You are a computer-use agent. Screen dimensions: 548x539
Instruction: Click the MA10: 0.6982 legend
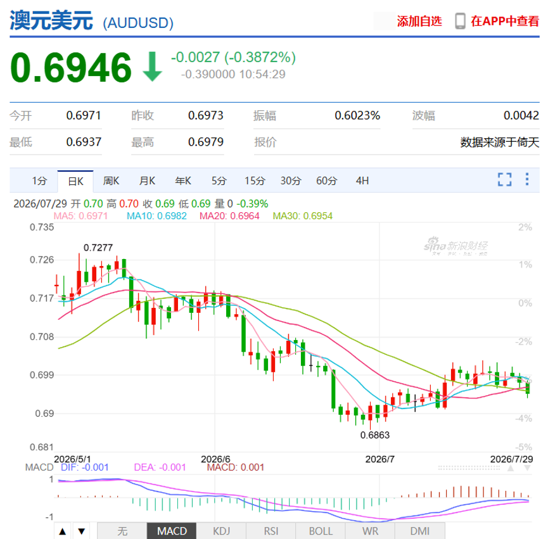[156, 216]
